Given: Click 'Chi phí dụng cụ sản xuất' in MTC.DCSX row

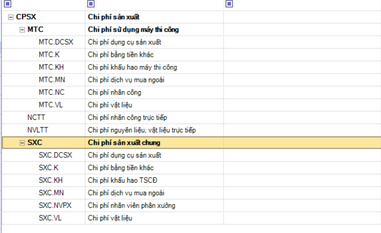Looking at the screenshot, I should tap(125, 42).
